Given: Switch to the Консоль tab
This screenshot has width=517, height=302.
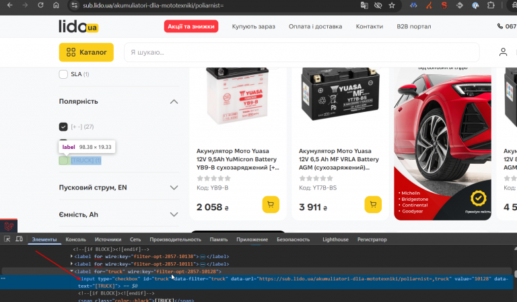Looking at the screenshot, I should pos(75,239).
